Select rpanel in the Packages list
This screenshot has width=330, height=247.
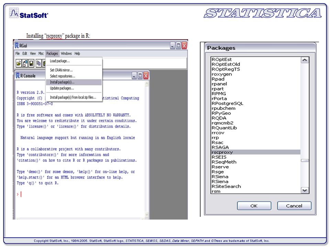click(x=256, y=84)
